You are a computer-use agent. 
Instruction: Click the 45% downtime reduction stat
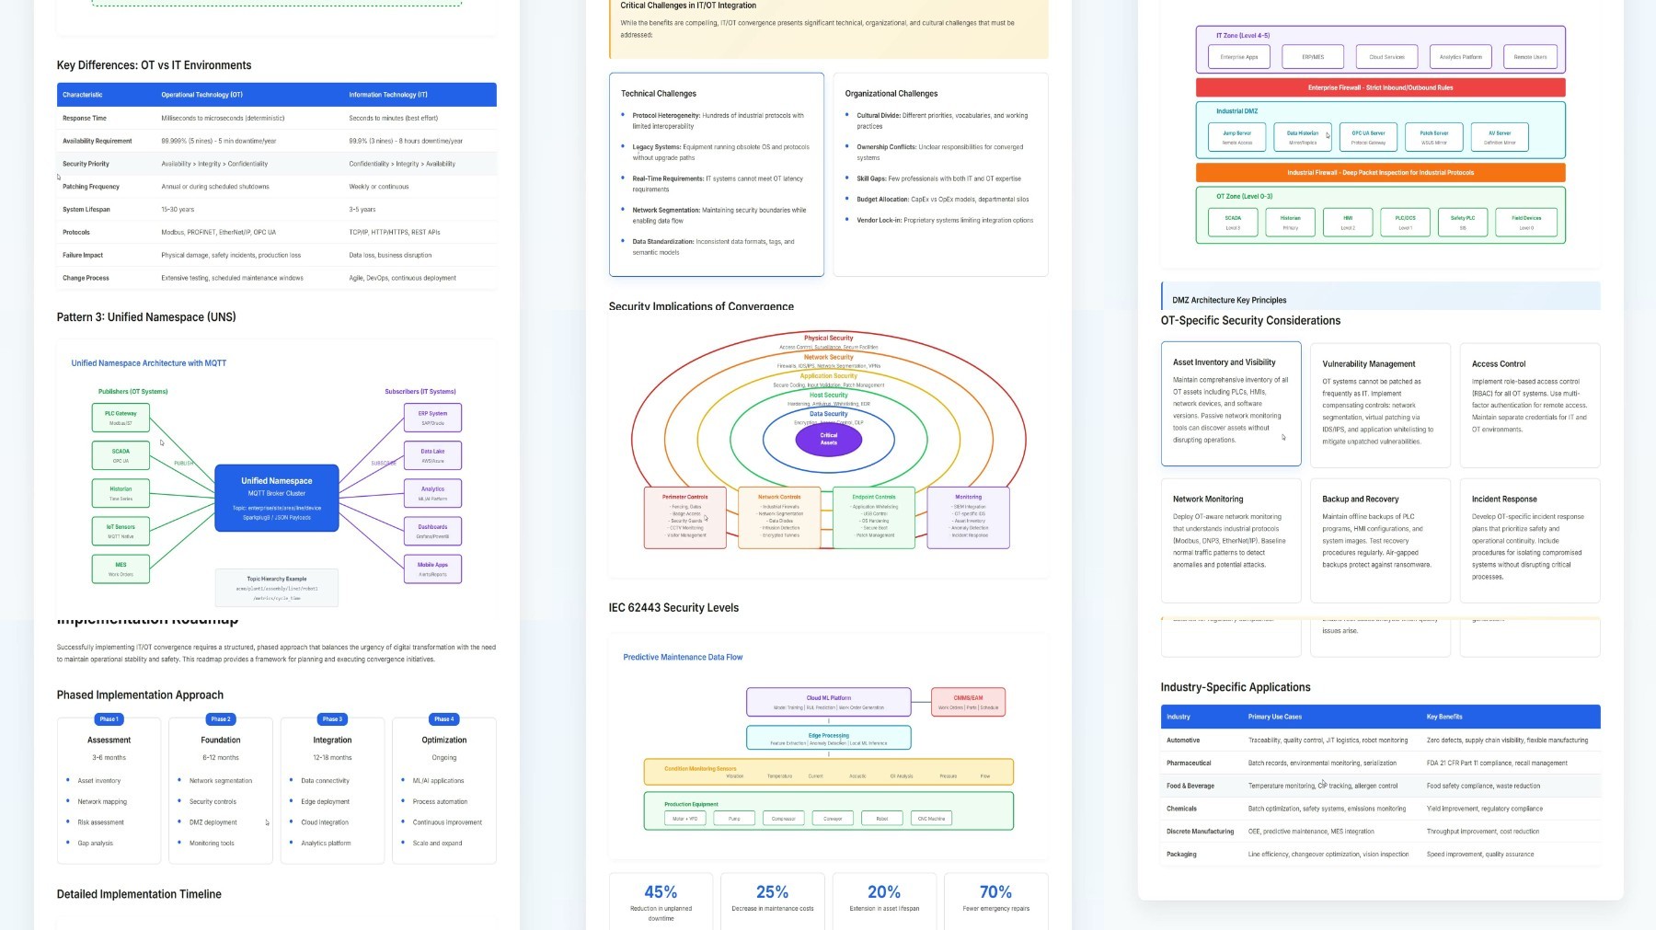(x=661, y=901)
